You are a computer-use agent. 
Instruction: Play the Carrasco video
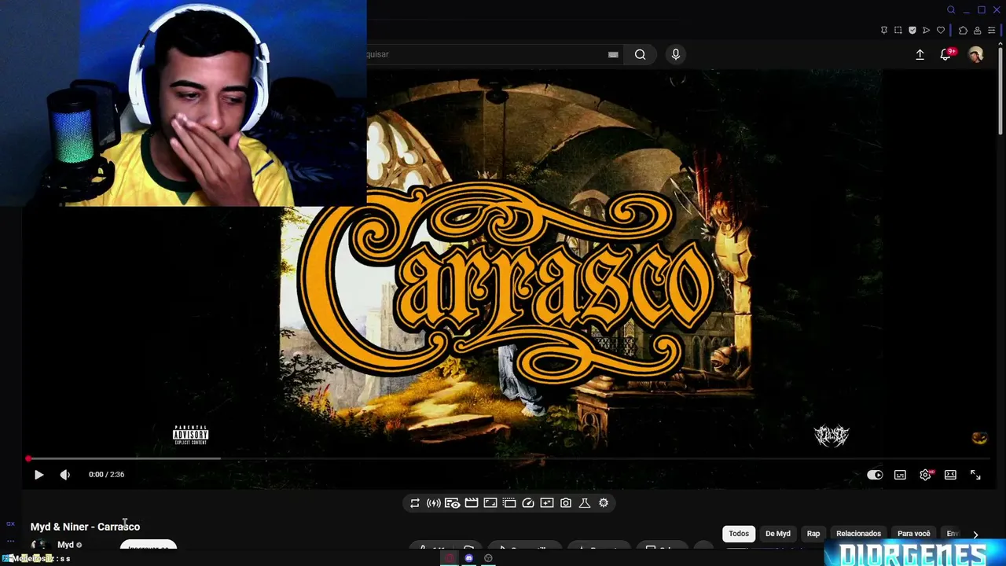39,475
